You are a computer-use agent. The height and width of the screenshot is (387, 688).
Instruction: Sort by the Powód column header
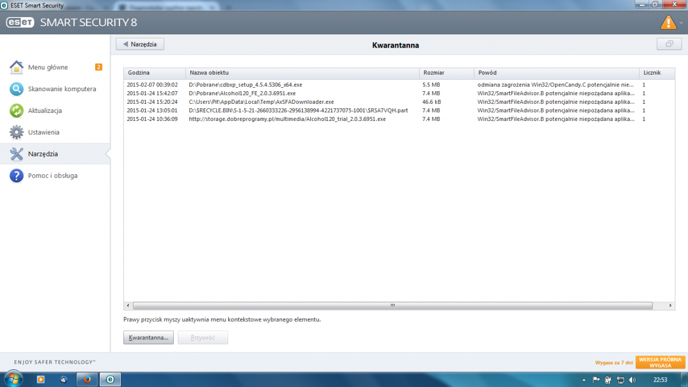click(x=557, y=73)
